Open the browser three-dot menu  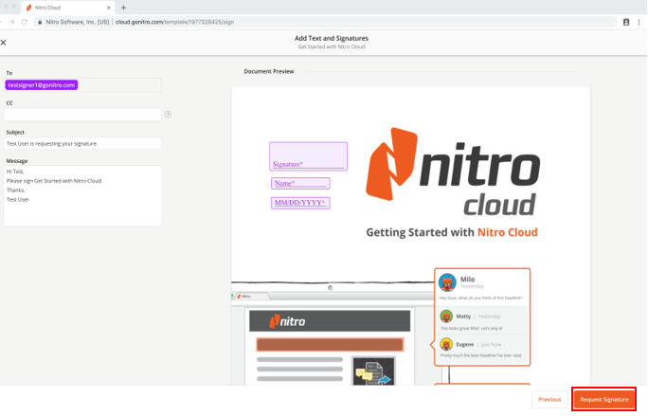639,22
